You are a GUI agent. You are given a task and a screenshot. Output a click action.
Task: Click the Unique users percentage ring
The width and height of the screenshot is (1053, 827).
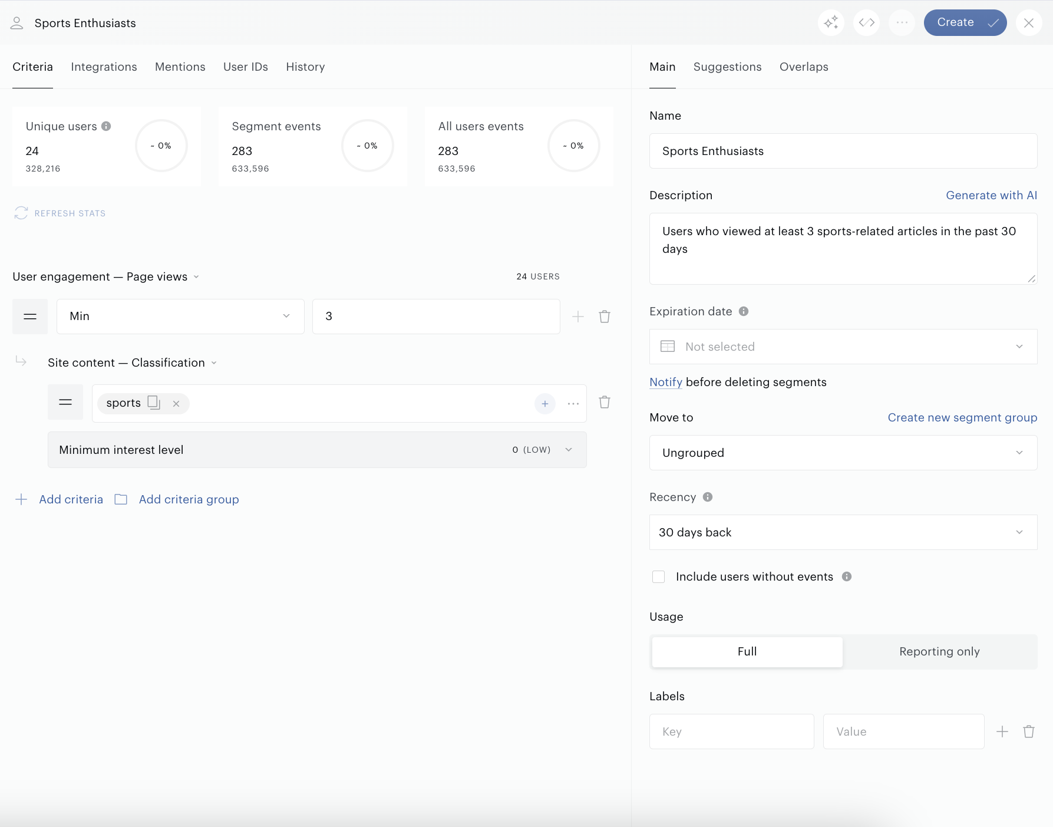(161, 146)
